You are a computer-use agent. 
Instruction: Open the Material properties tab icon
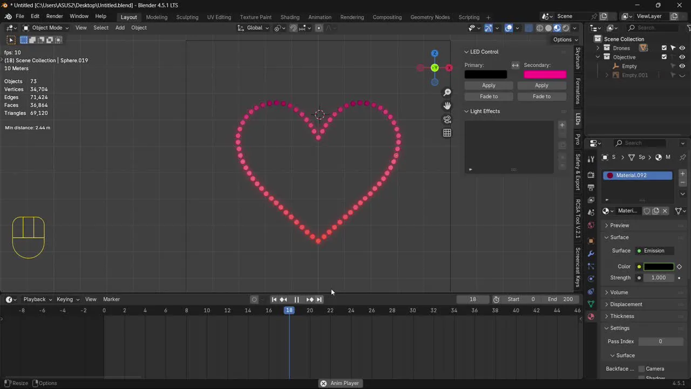591,317
